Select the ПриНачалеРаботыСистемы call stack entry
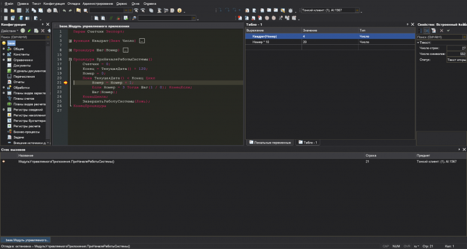The width and height of the screenshot is (467, 249). click(233, 162)
